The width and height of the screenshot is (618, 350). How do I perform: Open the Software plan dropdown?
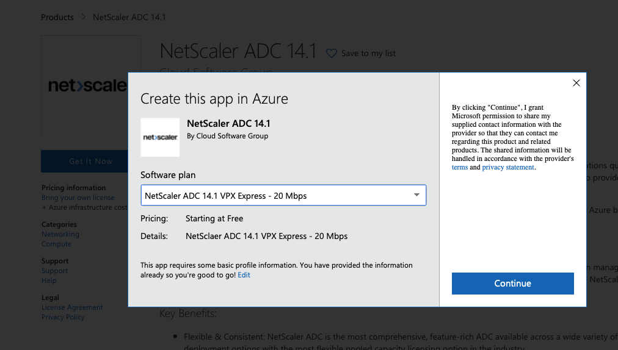coord(283,195)
